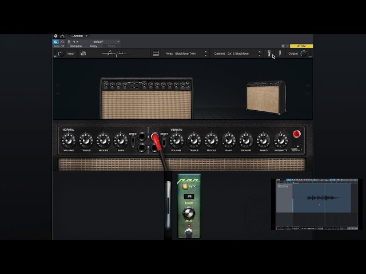The image size is (366, 274).
Task: Go to previous preset arrow
Action: point(74,42)
